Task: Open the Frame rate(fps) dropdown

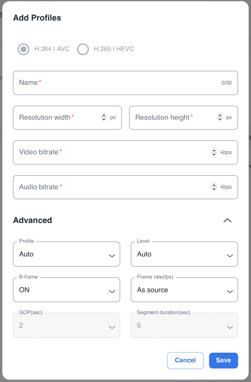Action: (184, 290)
